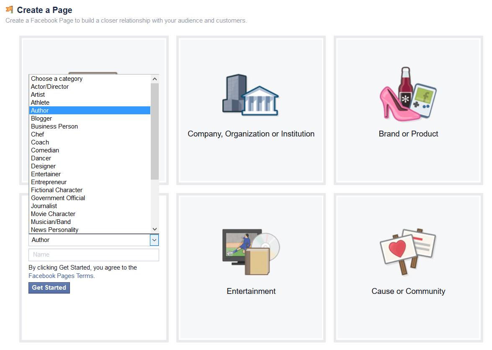Choose News Personality option

pyautogui.click(x=90, y=230)
